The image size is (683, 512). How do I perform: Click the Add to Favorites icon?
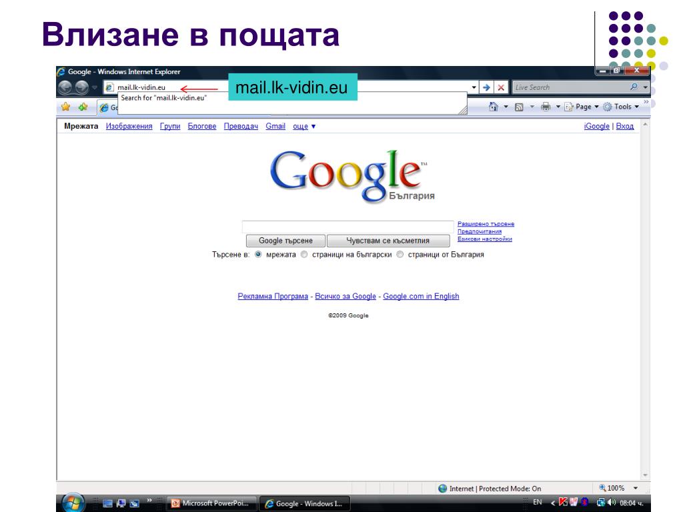83,107
